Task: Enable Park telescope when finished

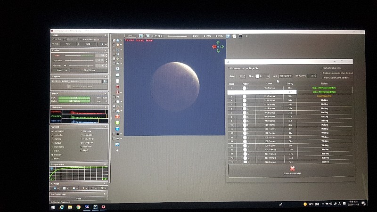Action: (x=321, y=78)
